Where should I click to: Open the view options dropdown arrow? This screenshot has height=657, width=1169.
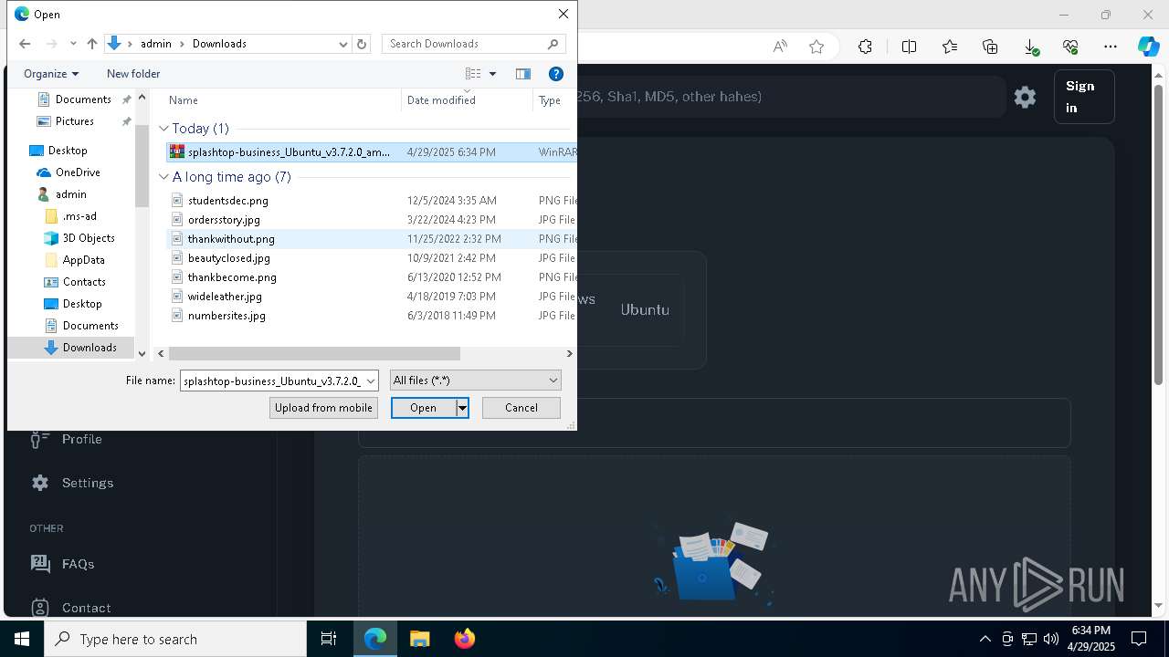(493, 74)
